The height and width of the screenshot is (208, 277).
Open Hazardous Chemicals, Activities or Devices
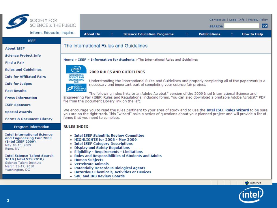tap(113, 172)
